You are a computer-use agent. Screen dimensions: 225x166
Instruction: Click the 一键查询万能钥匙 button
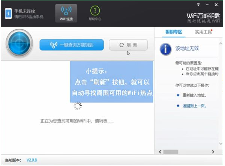(72, 45)
